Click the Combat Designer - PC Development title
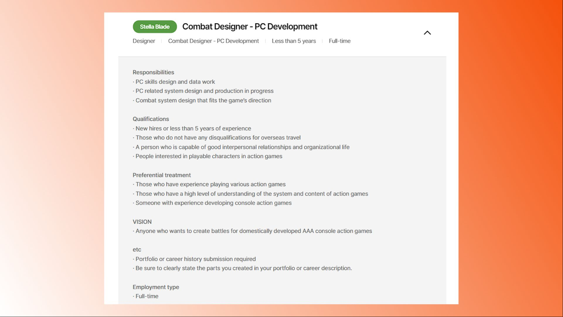Viewport: 563px width, 317px height. (x=250, y=27)
